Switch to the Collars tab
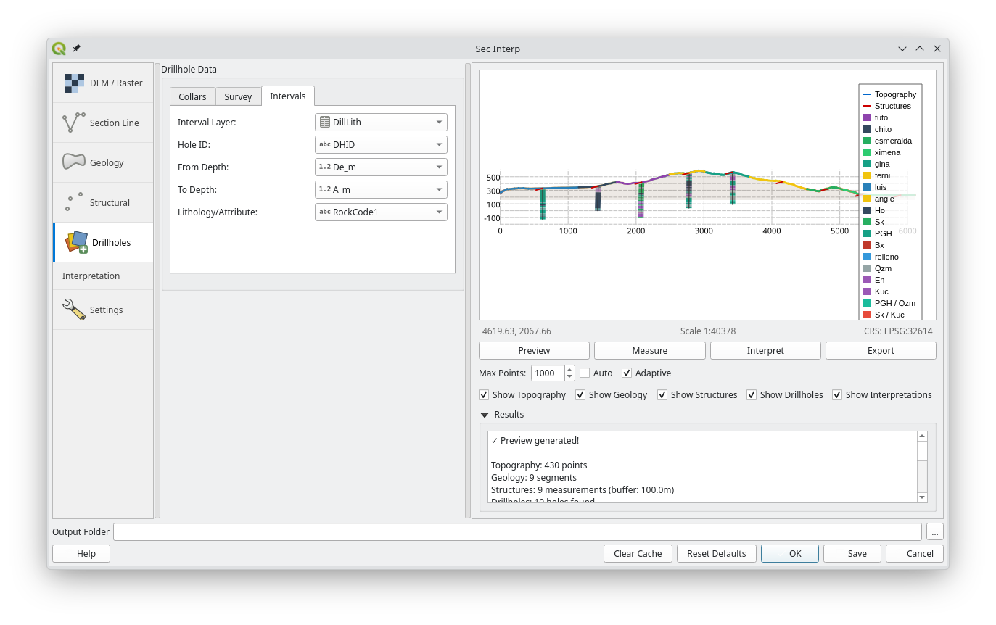Viewport: 996px width, 625px height. click(x=192, y=96)
